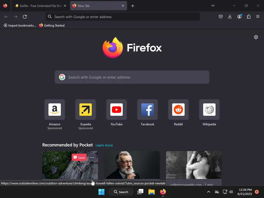Open the Windows Start menu
The width and height of the screenshot is (264, 198).
(x=101, y=192)
